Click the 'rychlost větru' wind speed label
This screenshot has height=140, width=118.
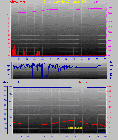coord(17,2)
